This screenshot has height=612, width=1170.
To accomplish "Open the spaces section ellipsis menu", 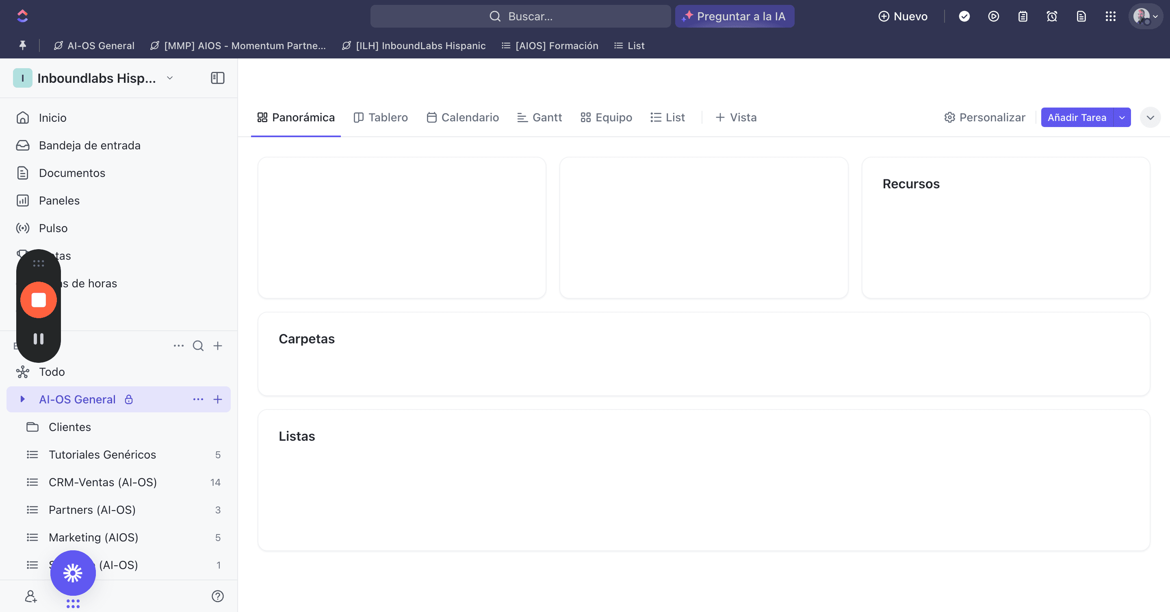I will tap(178, 346).
